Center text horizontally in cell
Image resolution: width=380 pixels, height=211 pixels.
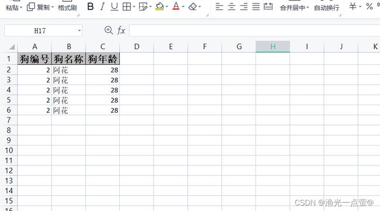tap(232, 6)
